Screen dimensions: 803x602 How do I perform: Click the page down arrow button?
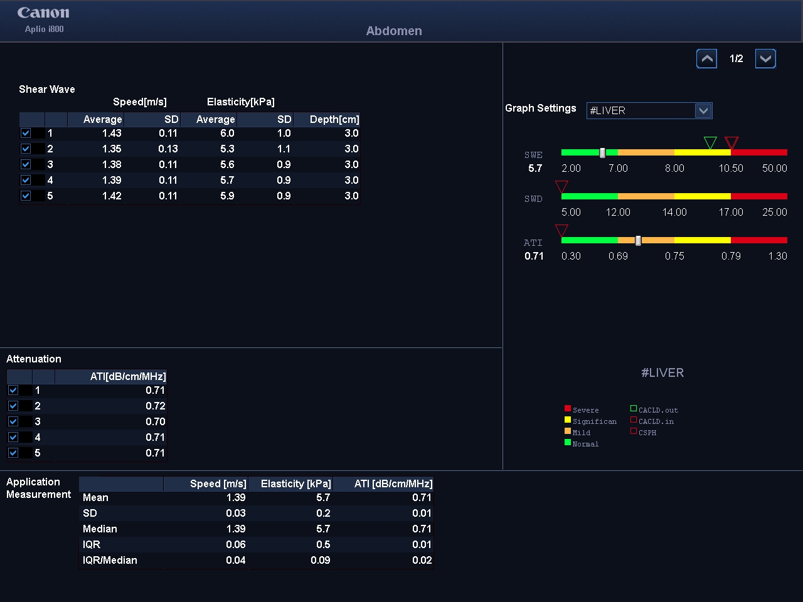click(x=765, y=59)
